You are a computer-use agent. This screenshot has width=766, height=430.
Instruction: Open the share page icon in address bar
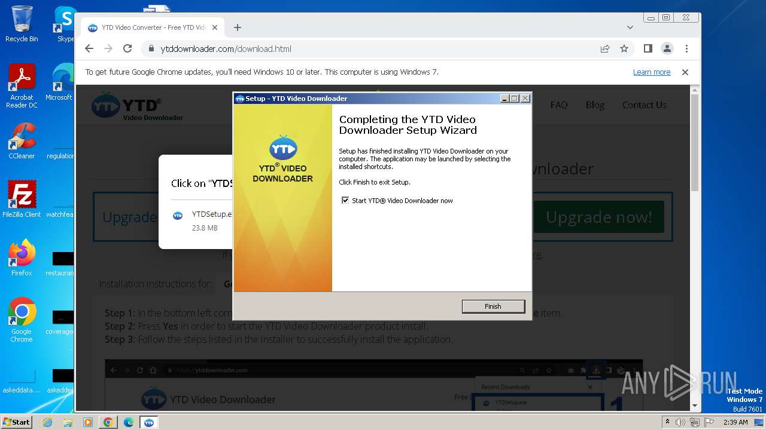(x=605, y=48)
